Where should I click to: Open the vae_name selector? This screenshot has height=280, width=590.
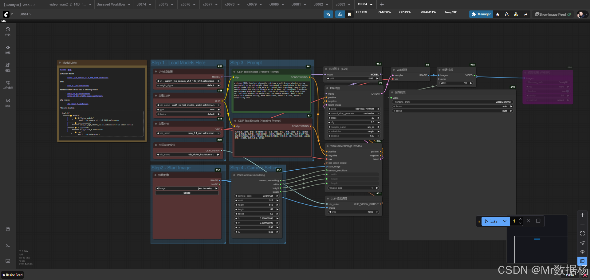(x=189, y=133)
